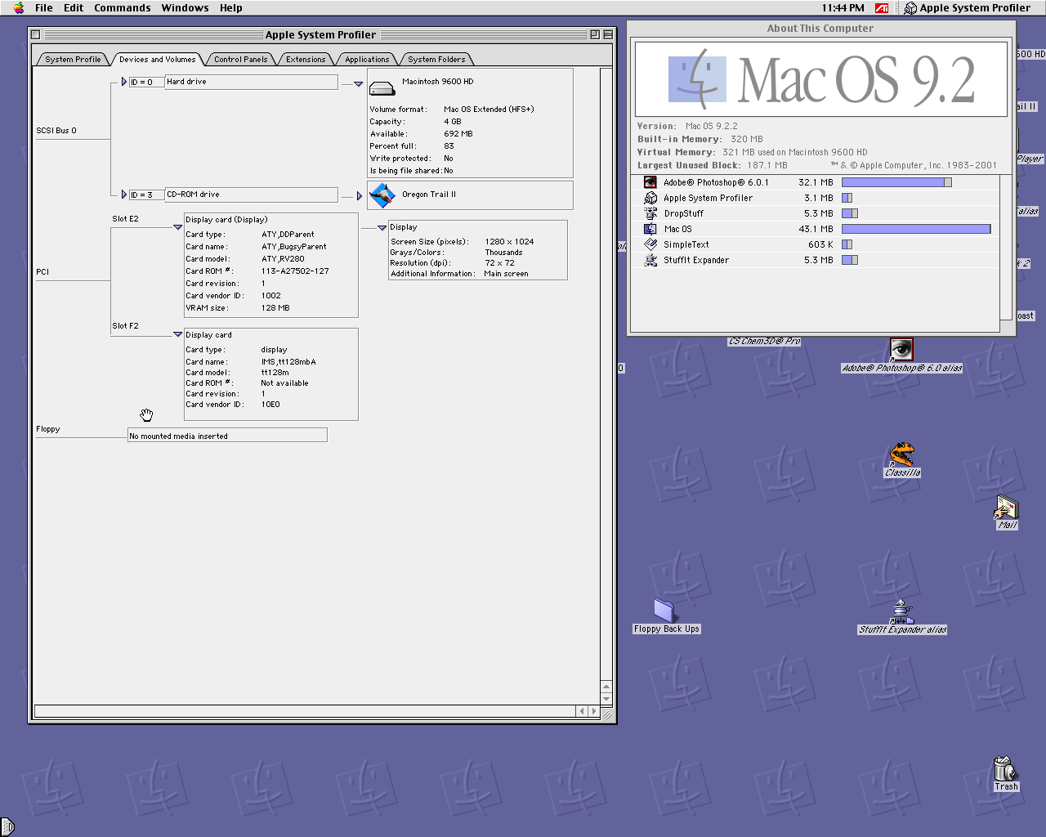Click the Mac OS Extended (HFS+) volume format value
The image size is (1046, 837).
489,110
